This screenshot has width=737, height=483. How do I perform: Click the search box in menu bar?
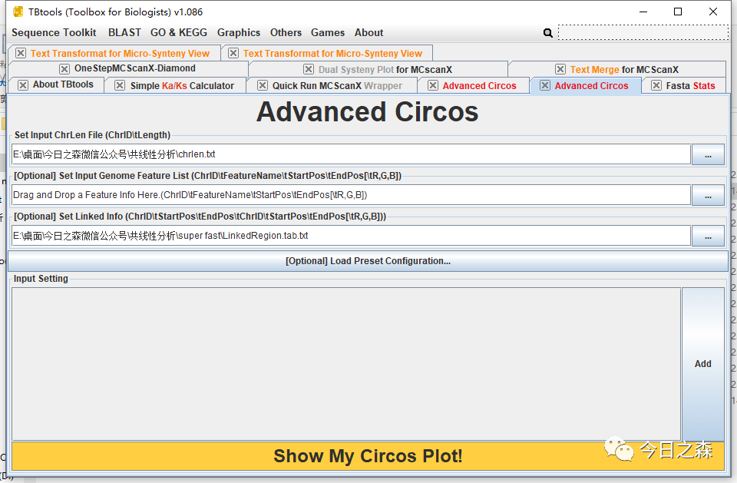[643, 32]
